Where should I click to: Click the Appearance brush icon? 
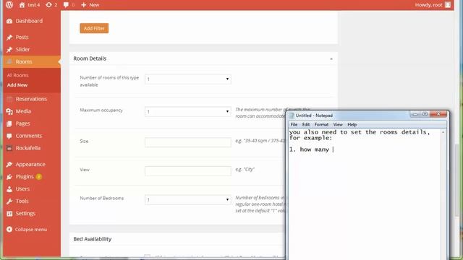(x=9, y=165)
